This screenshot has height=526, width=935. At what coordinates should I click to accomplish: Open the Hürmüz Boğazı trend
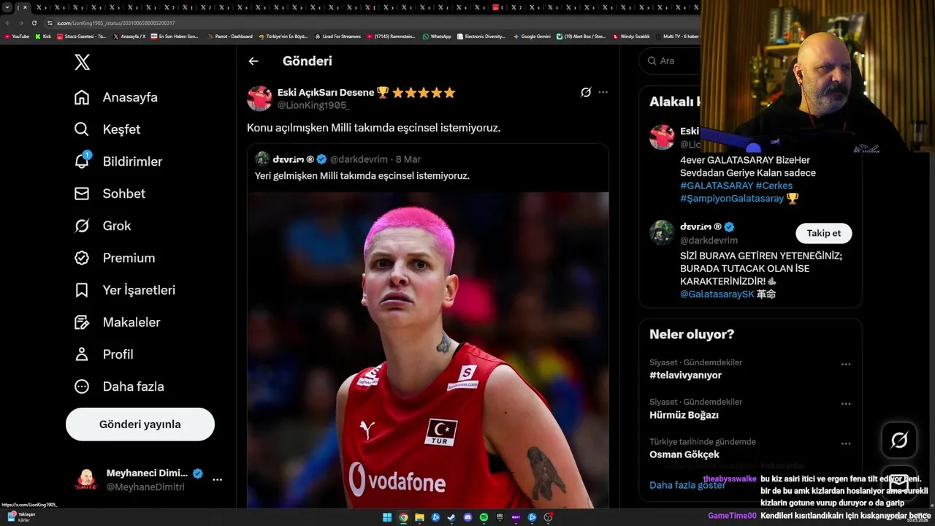pos(684,415)
